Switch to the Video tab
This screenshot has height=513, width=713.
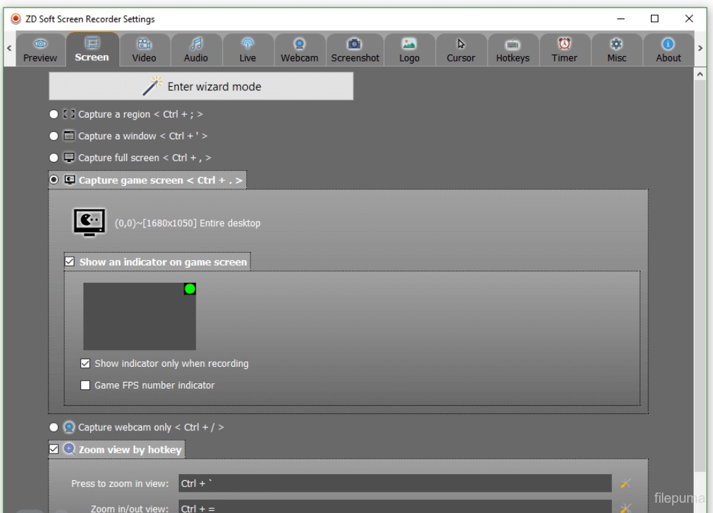click(x=144, y=50)
